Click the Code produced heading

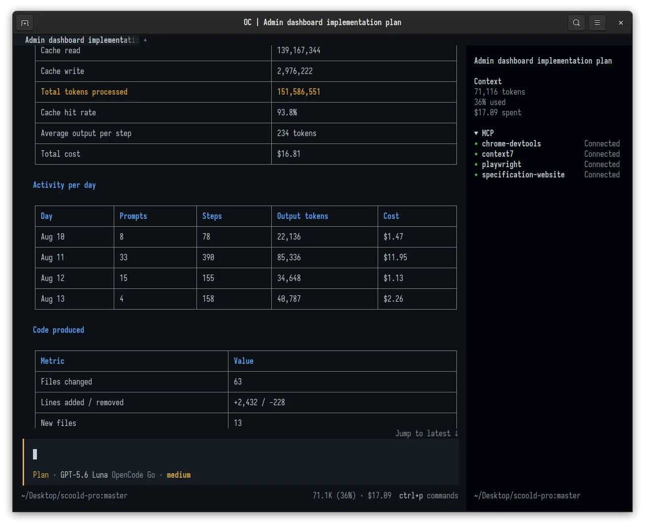click(58, 330)
